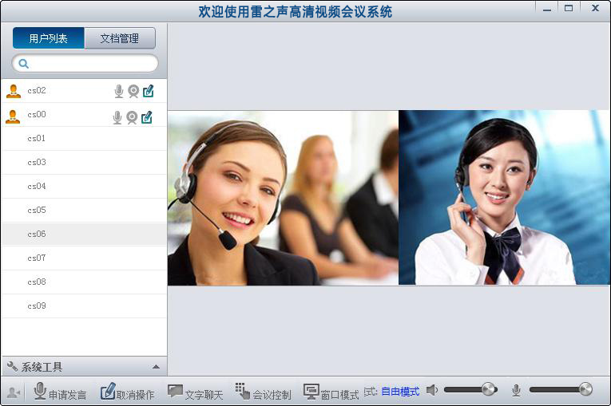611x406 pixels.
Task: Click whiteboard edit icon for cs00
Action: (x=147, y=117)
